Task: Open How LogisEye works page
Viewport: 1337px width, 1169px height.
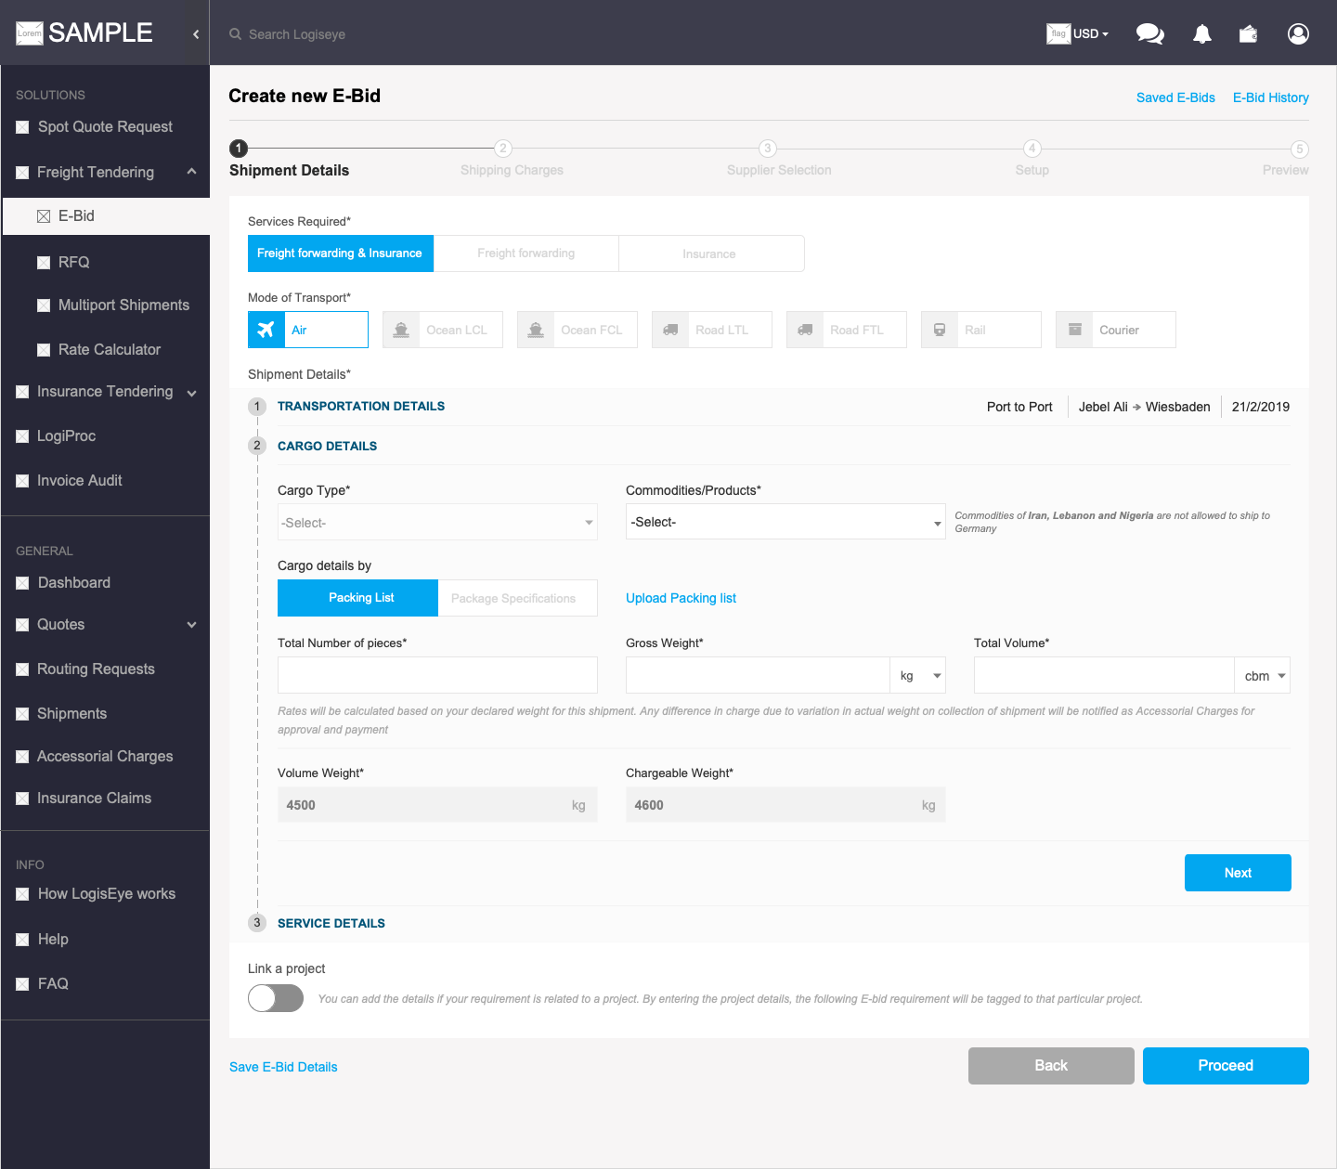Action: [105, 894]
